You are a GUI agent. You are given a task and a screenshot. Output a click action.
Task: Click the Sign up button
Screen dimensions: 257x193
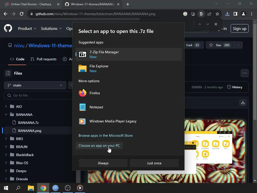[239, 28]
